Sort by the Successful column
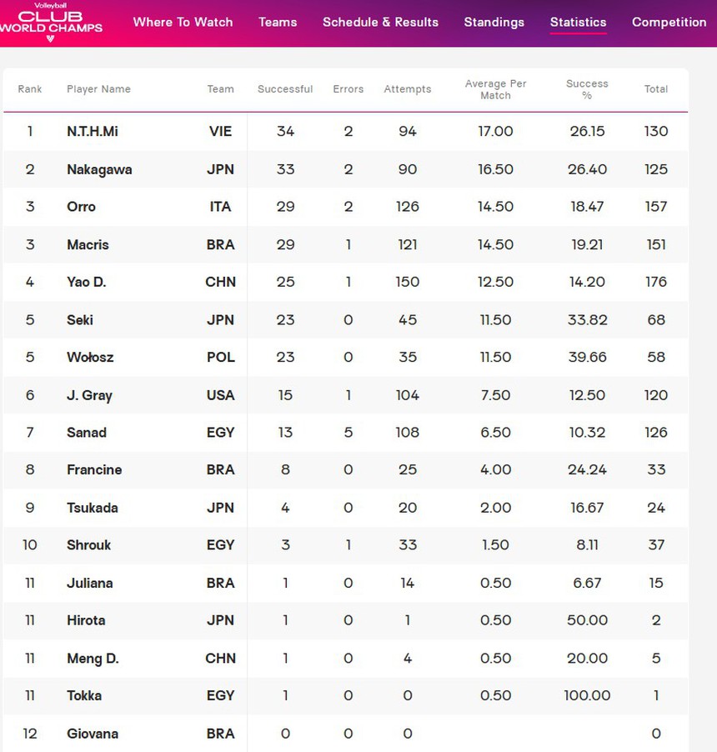Screen dimensions: 717x752 coord(285,89)
